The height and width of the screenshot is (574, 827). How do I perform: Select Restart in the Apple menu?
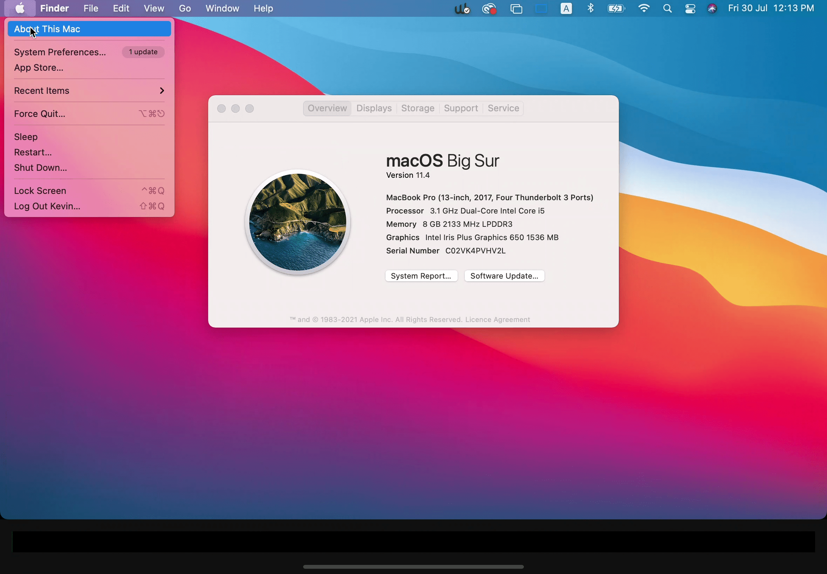point(89,152)
